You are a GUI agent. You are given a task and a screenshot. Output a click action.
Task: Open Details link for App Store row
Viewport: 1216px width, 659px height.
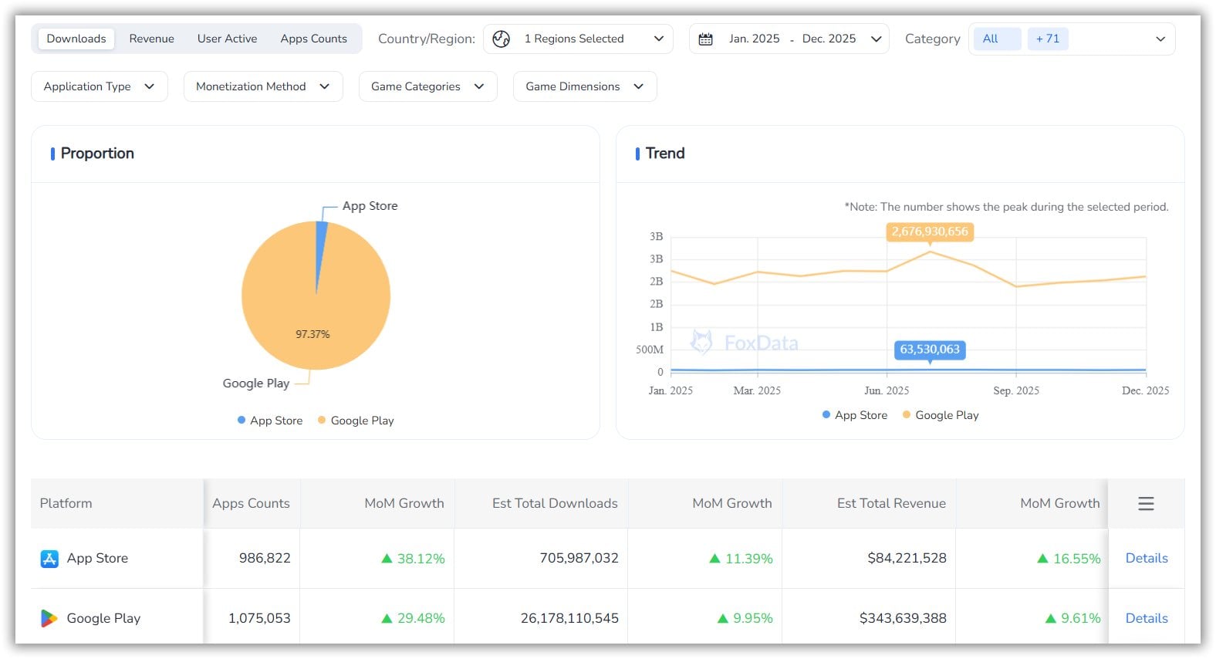1146,558
